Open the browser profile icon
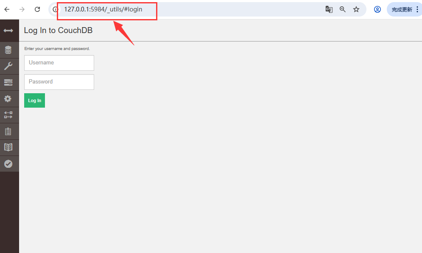 (377, 9)
